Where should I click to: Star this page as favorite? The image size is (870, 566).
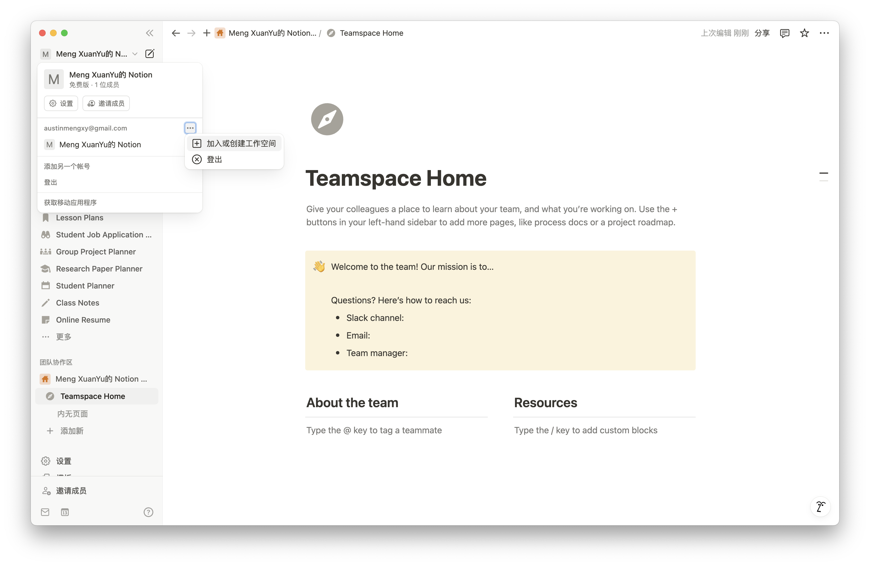click(x=804, y=33)
